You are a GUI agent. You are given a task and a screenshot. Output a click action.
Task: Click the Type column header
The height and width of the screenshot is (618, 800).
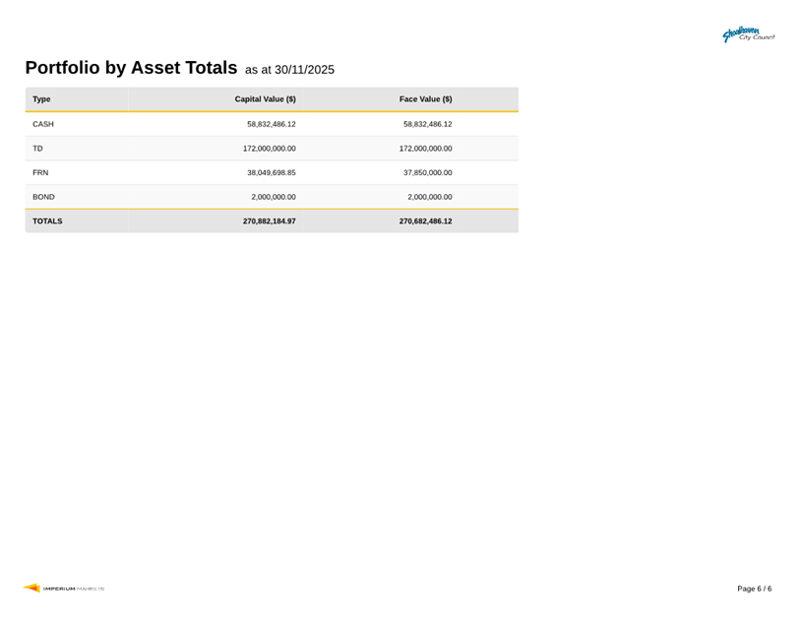(x=41, y=99)
